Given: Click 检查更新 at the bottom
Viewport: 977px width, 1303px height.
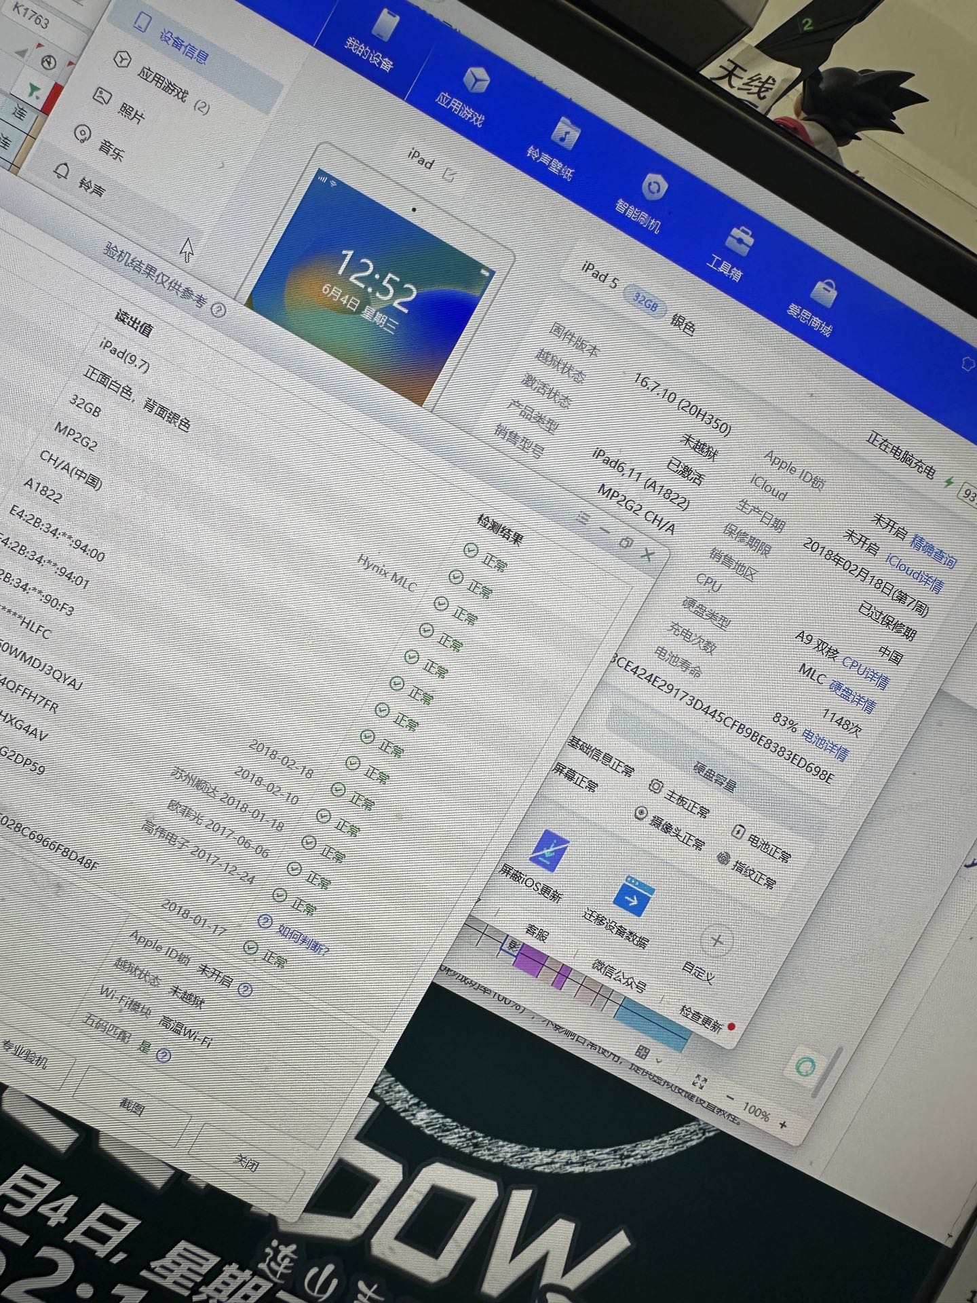Looking at the screenshot, I should click(702, 1018).
